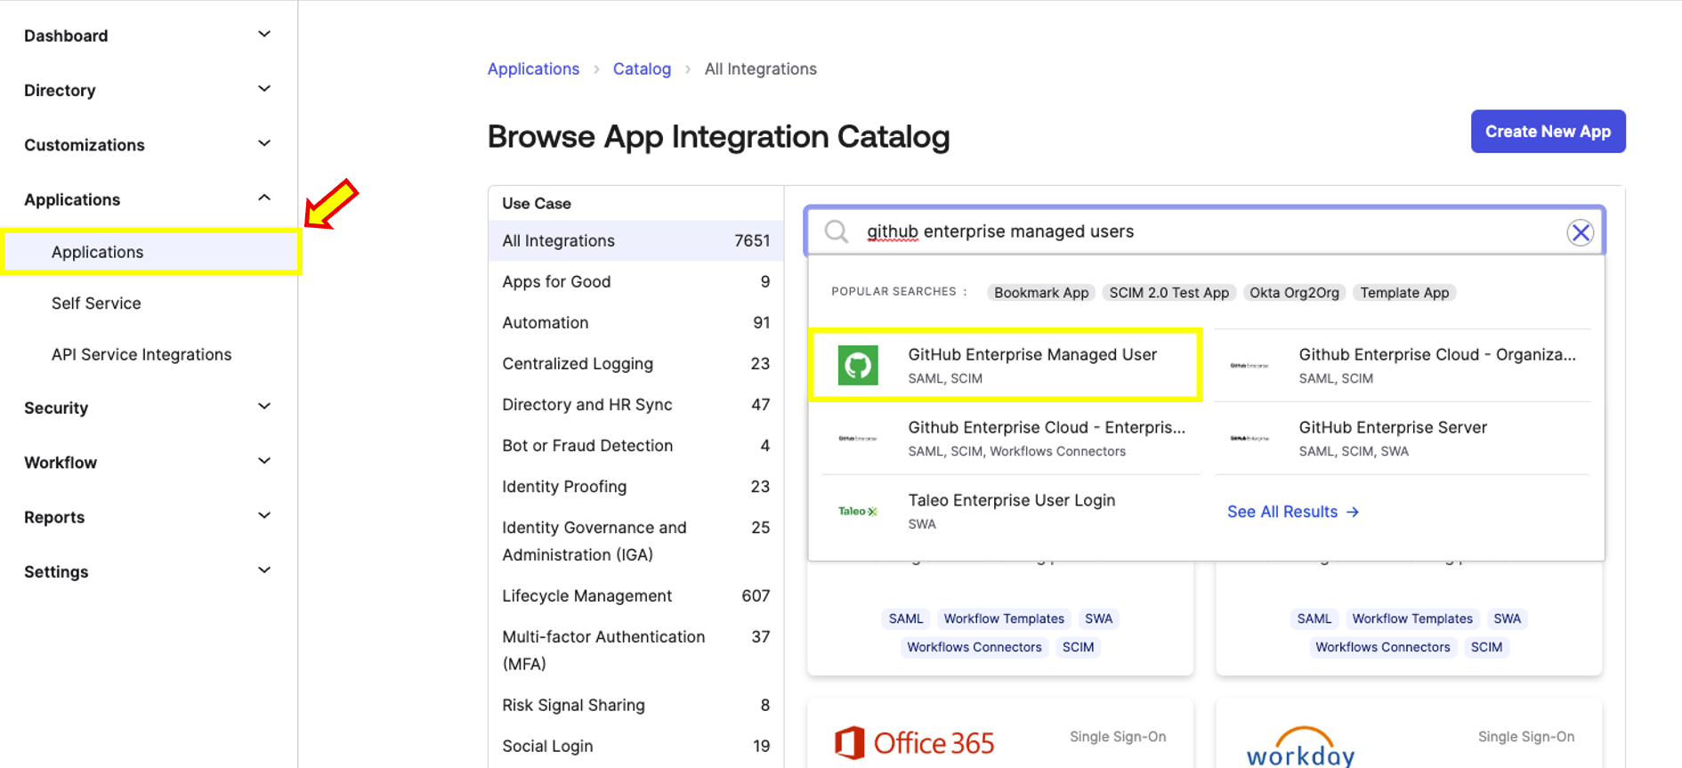Click into the catalog search field
This screenshot has width=1682, height=768.
[1205, 231]
